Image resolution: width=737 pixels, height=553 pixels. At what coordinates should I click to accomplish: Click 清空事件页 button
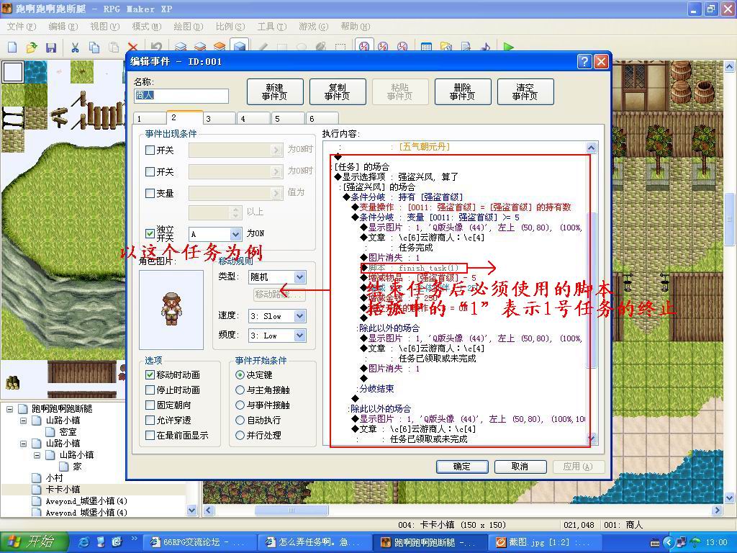tap(525, 91)
